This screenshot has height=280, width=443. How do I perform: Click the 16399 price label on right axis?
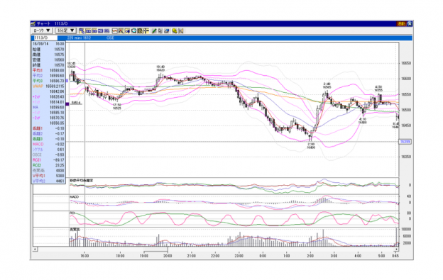coord(405,142)
